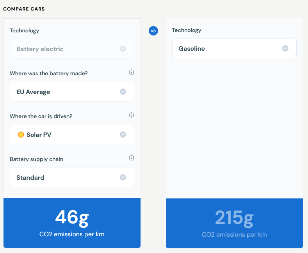The height and width of the screenshot is (253, 308).
Task: Click the 'Battery supply chain' label
Action: 37,159
